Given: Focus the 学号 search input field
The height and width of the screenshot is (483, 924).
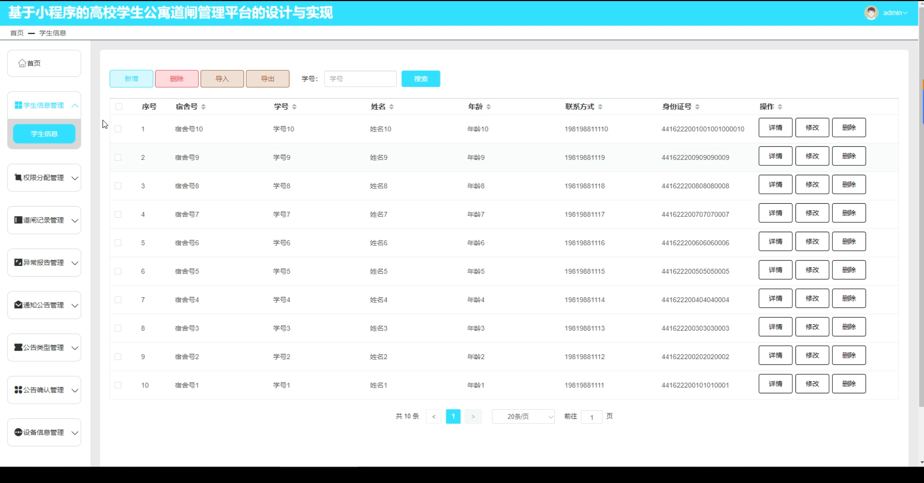Looking at the screenshot, I should 360,79.
